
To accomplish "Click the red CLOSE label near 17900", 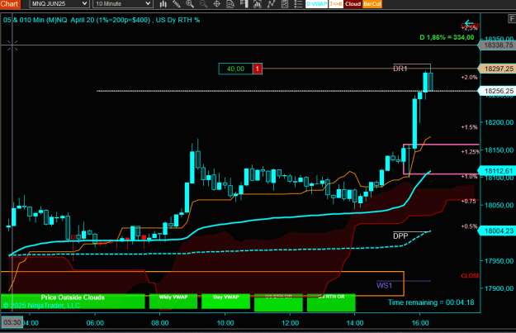I will click(x=470, y=276).
